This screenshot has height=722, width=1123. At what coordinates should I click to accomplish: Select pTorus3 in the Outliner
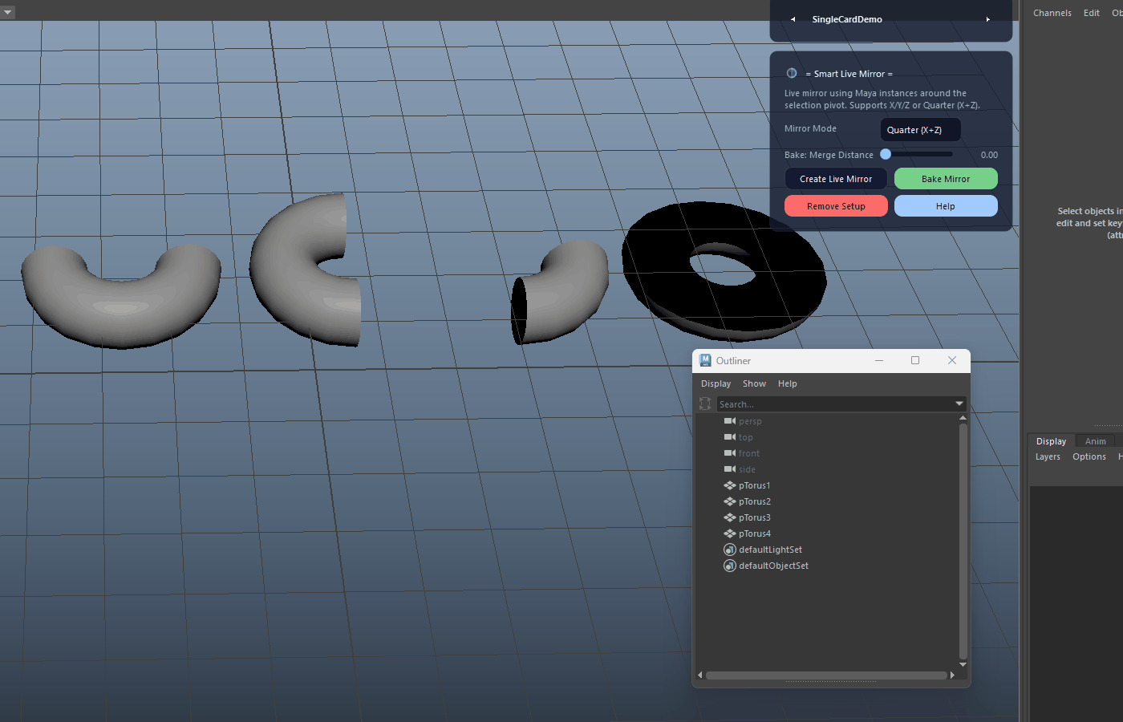[754, 517]
